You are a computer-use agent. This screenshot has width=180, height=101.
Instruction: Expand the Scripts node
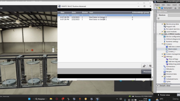click(x=162, y=77)
